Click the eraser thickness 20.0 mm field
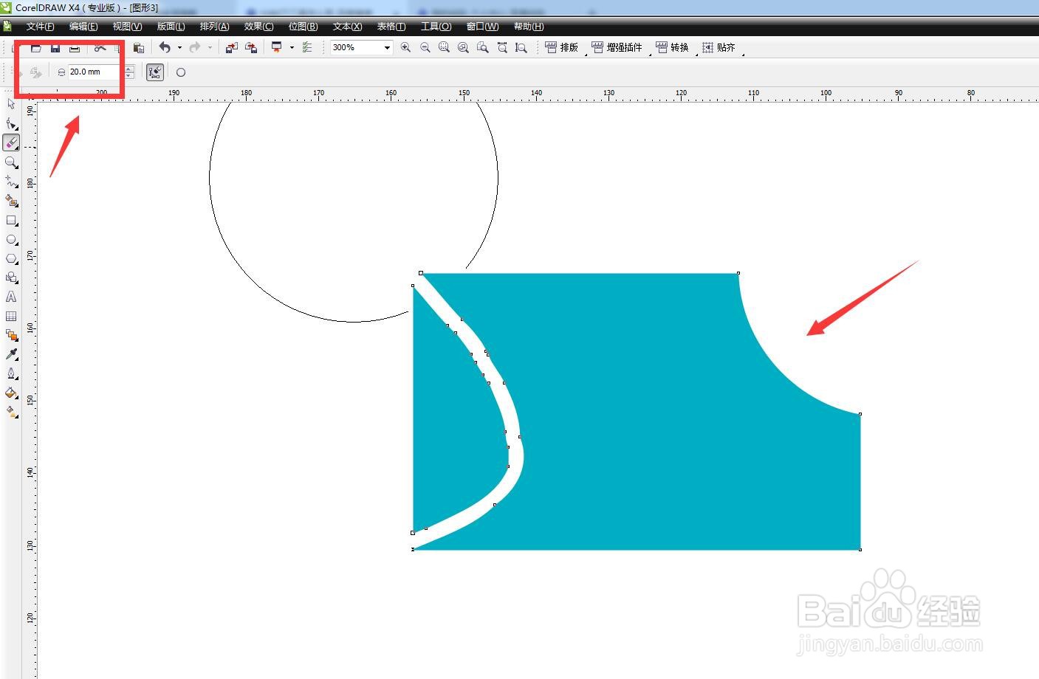Screen dimensions: 1039x679 pyautogui.click(x=95, y=72)
